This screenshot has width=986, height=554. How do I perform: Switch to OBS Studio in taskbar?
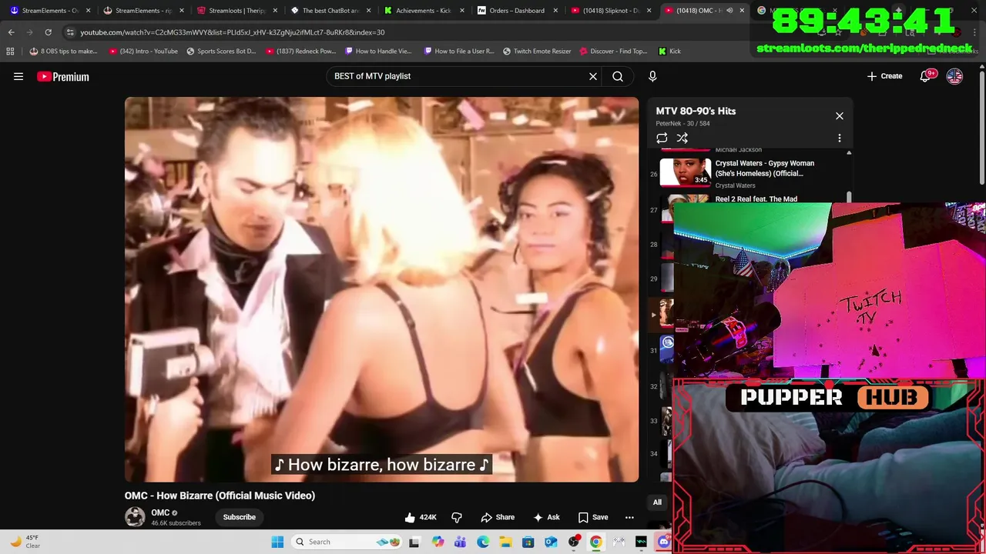[574, 542]
